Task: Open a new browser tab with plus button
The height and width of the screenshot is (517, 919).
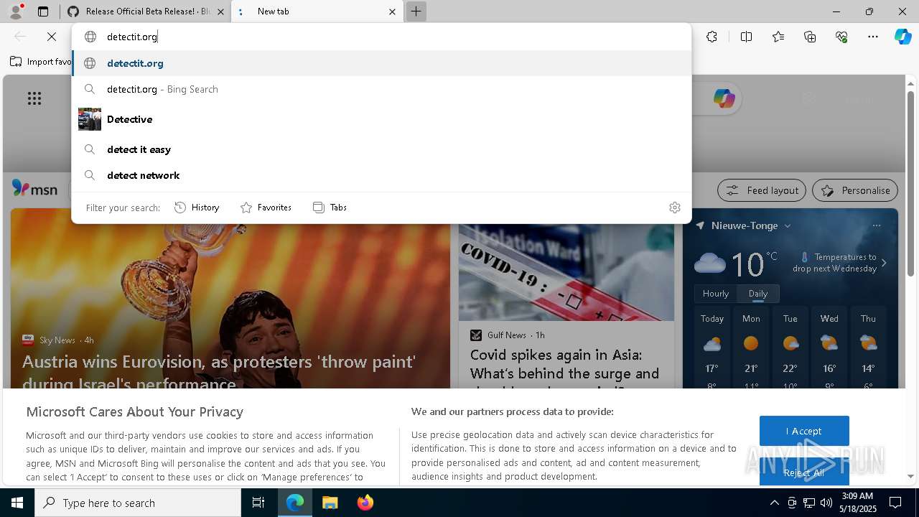Action: pyautogui.click(x=416, y=11)
